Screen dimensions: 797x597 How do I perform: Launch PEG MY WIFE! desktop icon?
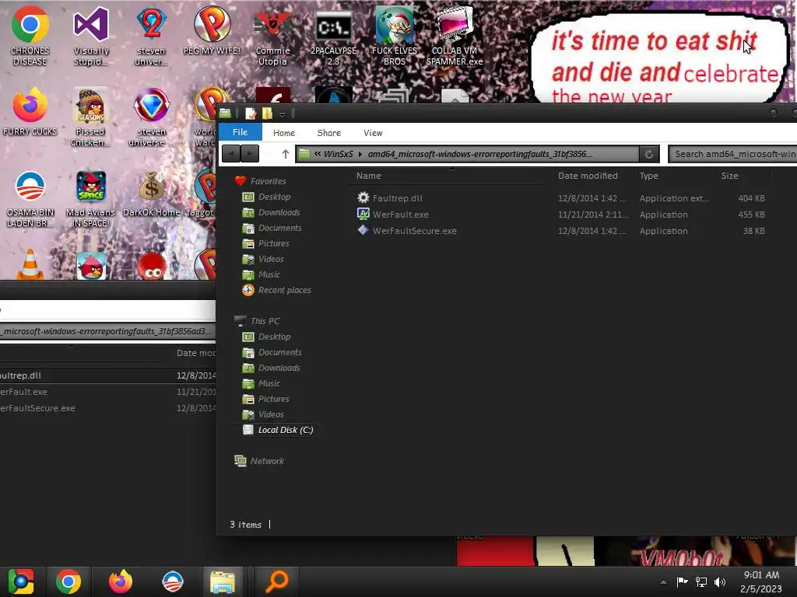click(212, 30)
